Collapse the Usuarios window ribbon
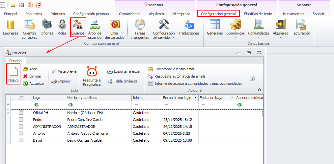This screenshot has width=334, height=164. pyautogui.click(x=259, y=90)
